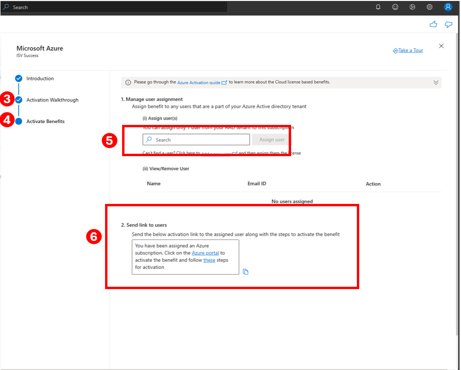Open the user account avatar

click(x=448, y=7)
